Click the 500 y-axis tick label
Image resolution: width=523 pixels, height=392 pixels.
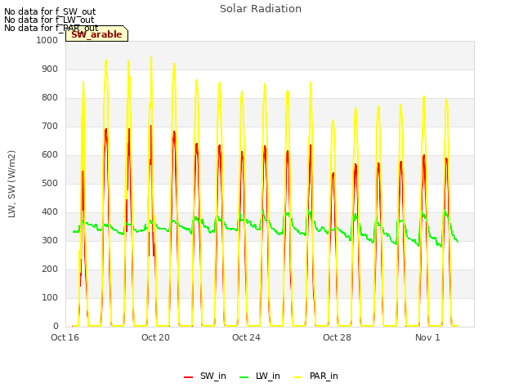coord(50,183)
